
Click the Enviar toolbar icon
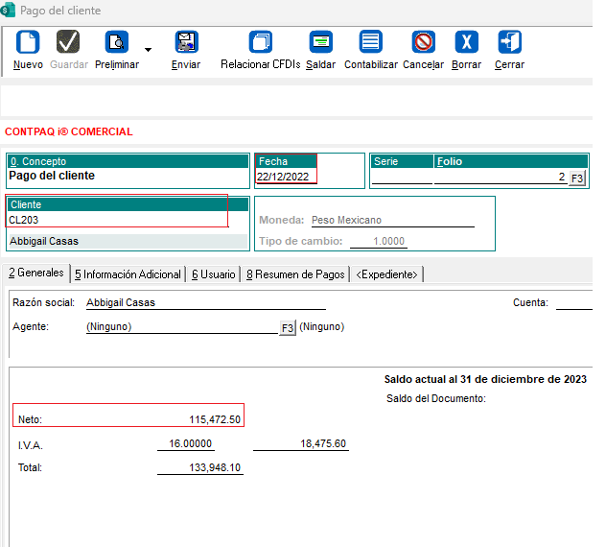point(186,42)
